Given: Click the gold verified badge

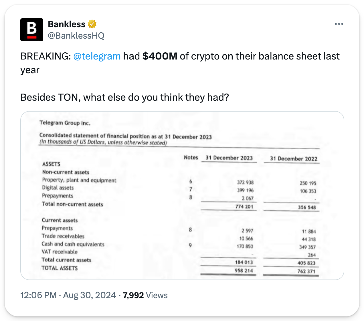Looking at the screenshot, I should point(92,24).
